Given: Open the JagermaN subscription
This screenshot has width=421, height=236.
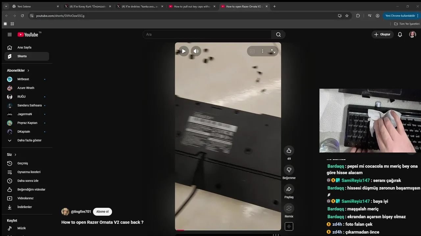Looking at the screenshot, I should tap(27, 114).
